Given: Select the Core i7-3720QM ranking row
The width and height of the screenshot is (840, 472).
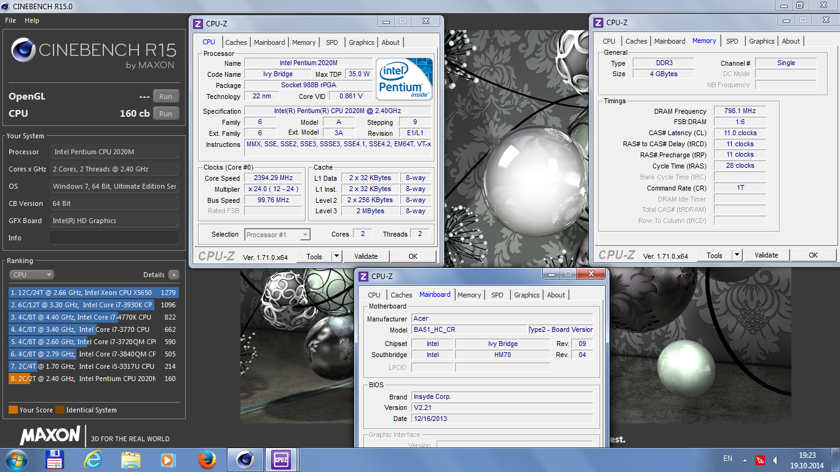Looking at the screenshot, I should click(x=93, y=342).
